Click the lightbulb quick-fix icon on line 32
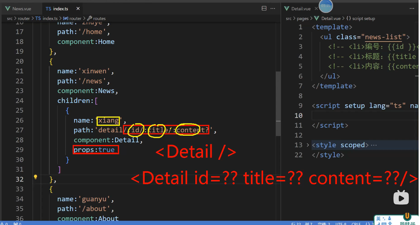 click(35, 177)
